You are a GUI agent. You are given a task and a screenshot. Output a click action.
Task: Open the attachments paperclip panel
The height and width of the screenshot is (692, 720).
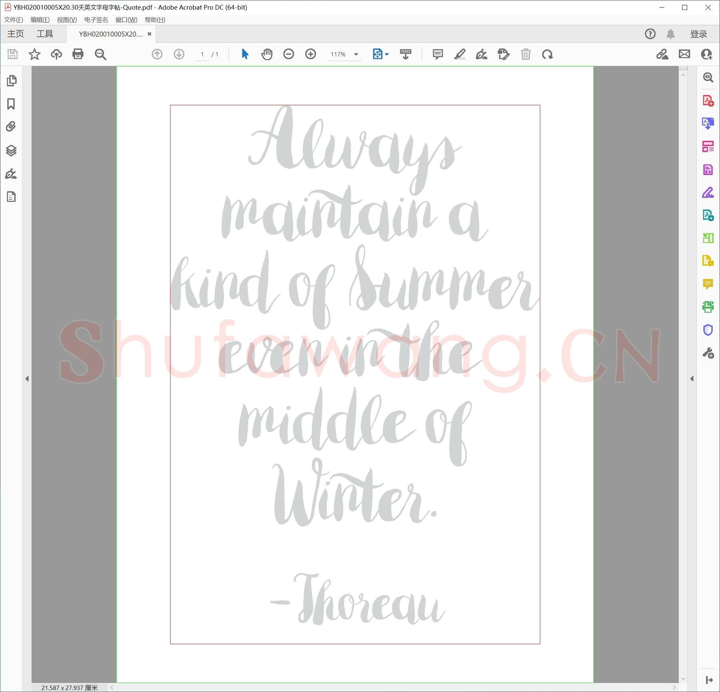pyautogui.click(x=11, y=127)
